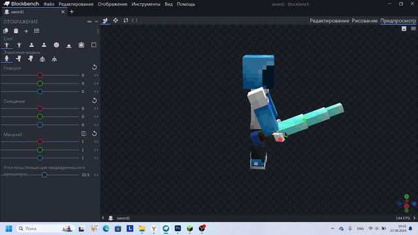
Task: Click the translation Z stepper arrows
Action: pyautogui.click(x=96, y=125)
